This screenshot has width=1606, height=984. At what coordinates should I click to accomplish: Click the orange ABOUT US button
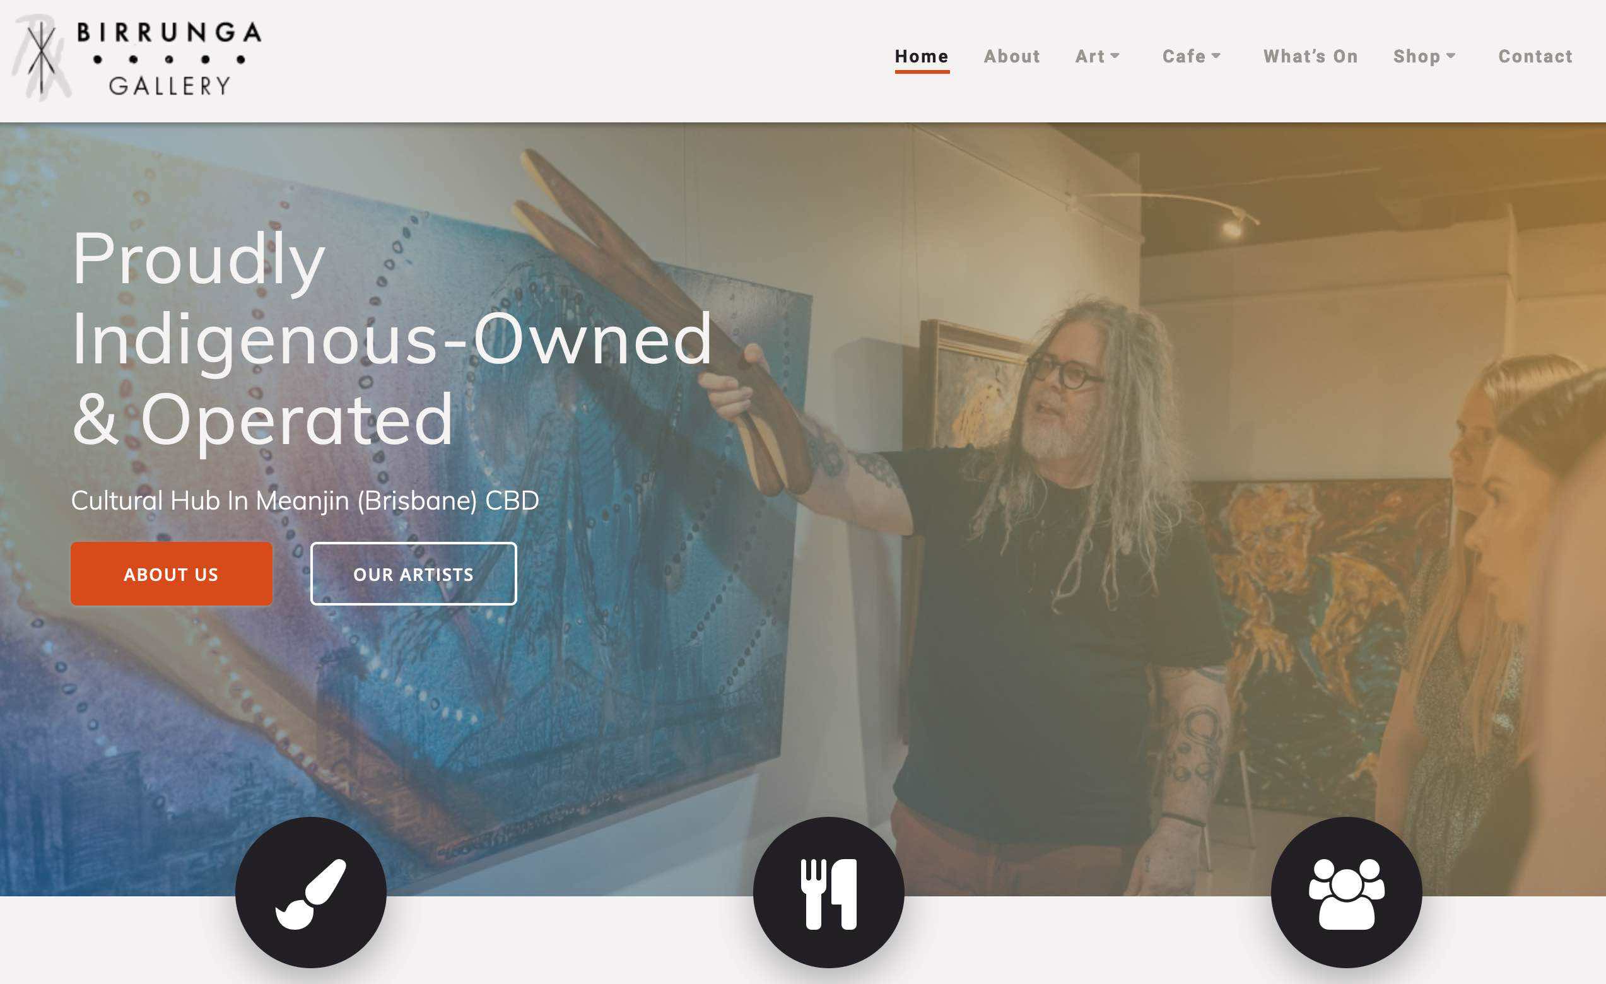(x=172, y=573)
